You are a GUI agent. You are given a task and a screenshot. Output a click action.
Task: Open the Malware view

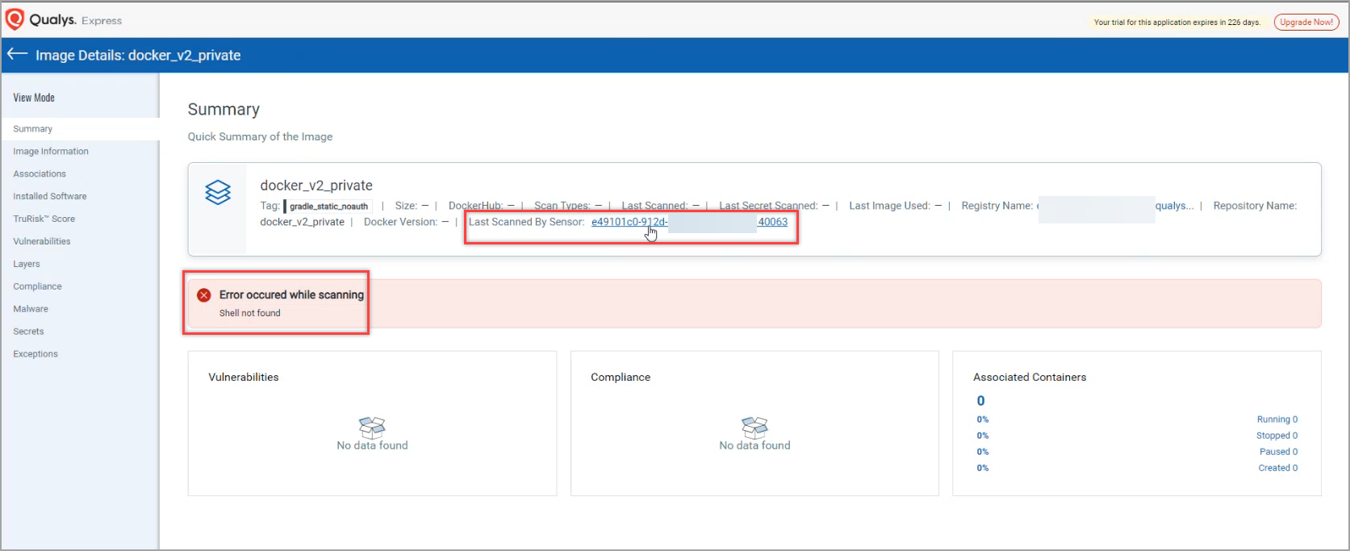31,310
